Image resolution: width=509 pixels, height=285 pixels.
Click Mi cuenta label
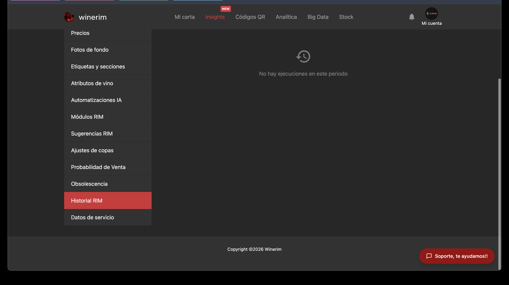tap(432, 23)
